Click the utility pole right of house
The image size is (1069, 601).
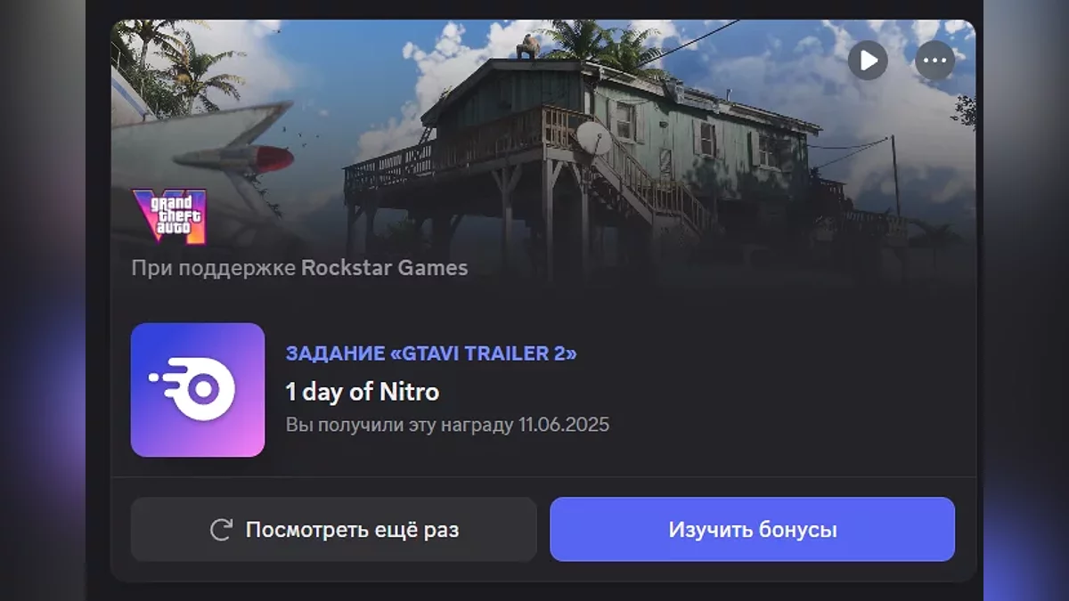click(894, 175)
